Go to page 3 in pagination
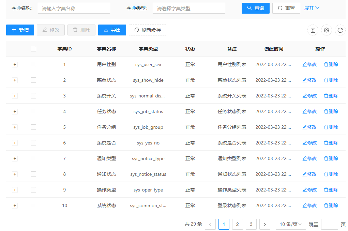Image resolution: width=348 pixels, height=231 pixels. point(251,224)
